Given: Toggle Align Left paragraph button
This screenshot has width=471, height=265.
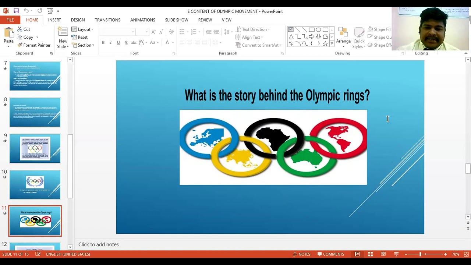Looking at the screenshot, I should (182, 43).
